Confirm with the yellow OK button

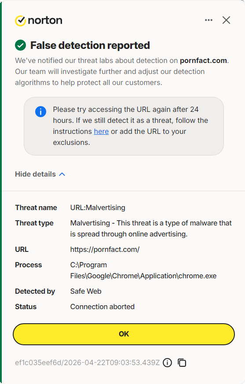(124, 334)
